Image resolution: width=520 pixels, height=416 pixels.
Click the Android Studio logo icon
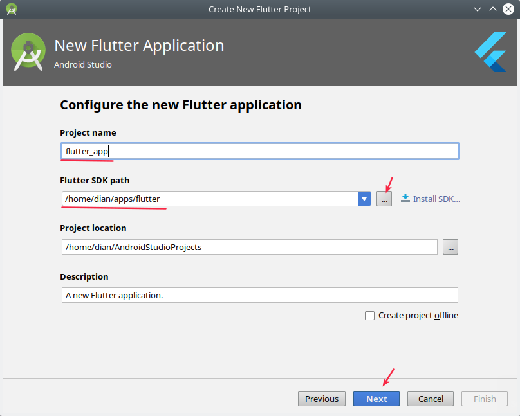(x=28, y=52)
